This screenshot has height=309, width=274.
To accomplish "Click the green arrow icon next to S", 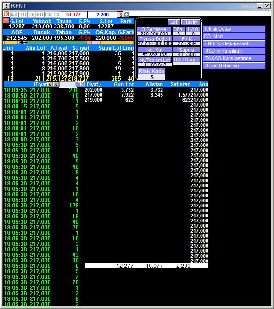I will tap(126, 15).
